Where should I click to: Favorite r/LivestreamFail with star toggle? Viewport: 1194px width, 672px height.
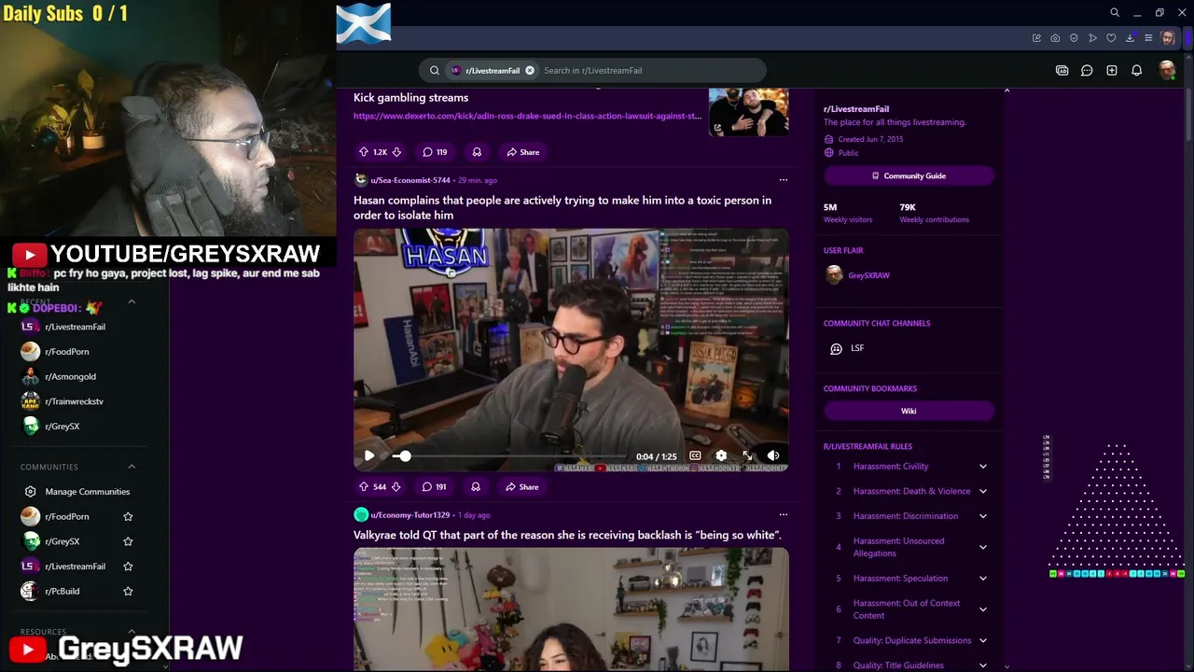tap(128, 566)
